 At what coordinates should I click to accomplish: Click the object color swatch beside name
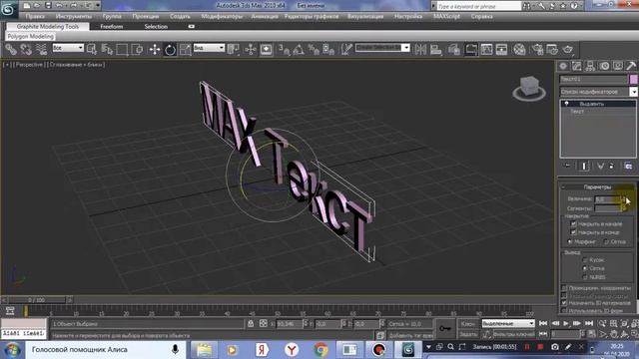(x=634, y=80)
